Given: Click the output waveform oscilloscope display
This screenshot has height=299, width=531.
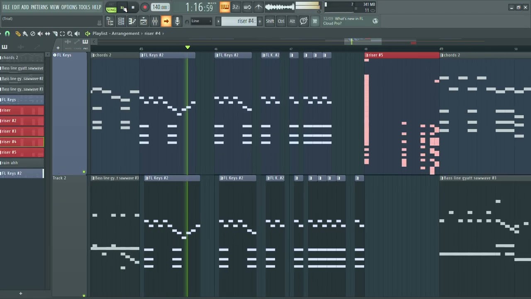Looking at the screenshot, I should click(x=280, y=7).
